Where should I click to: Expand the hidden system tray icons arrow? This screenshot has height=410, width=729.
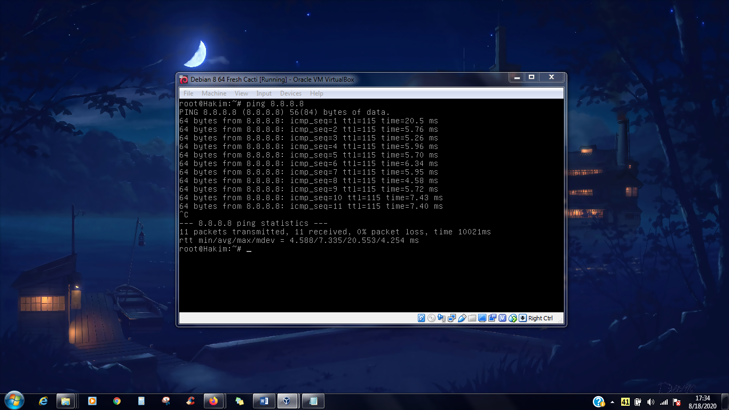pos(612,402)
